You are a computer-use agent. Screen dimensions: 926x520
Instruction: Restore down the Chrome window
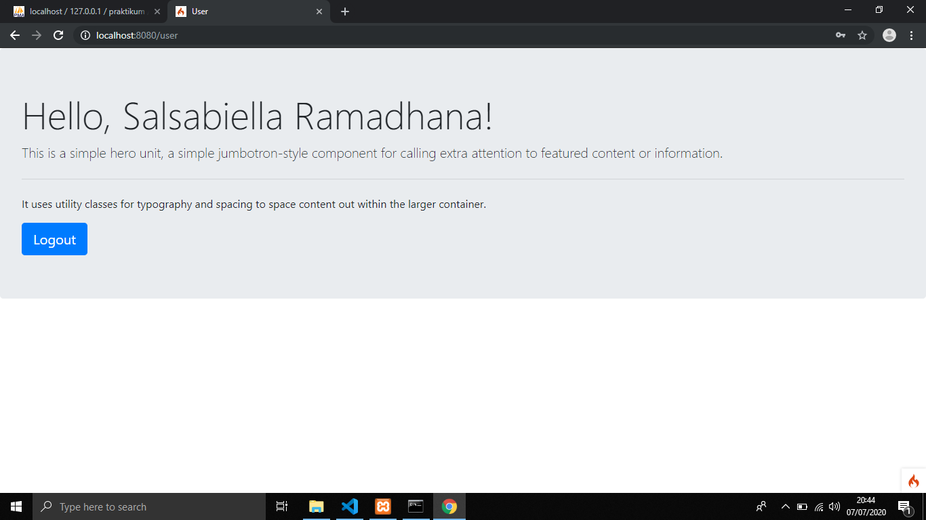click(879, 10)
